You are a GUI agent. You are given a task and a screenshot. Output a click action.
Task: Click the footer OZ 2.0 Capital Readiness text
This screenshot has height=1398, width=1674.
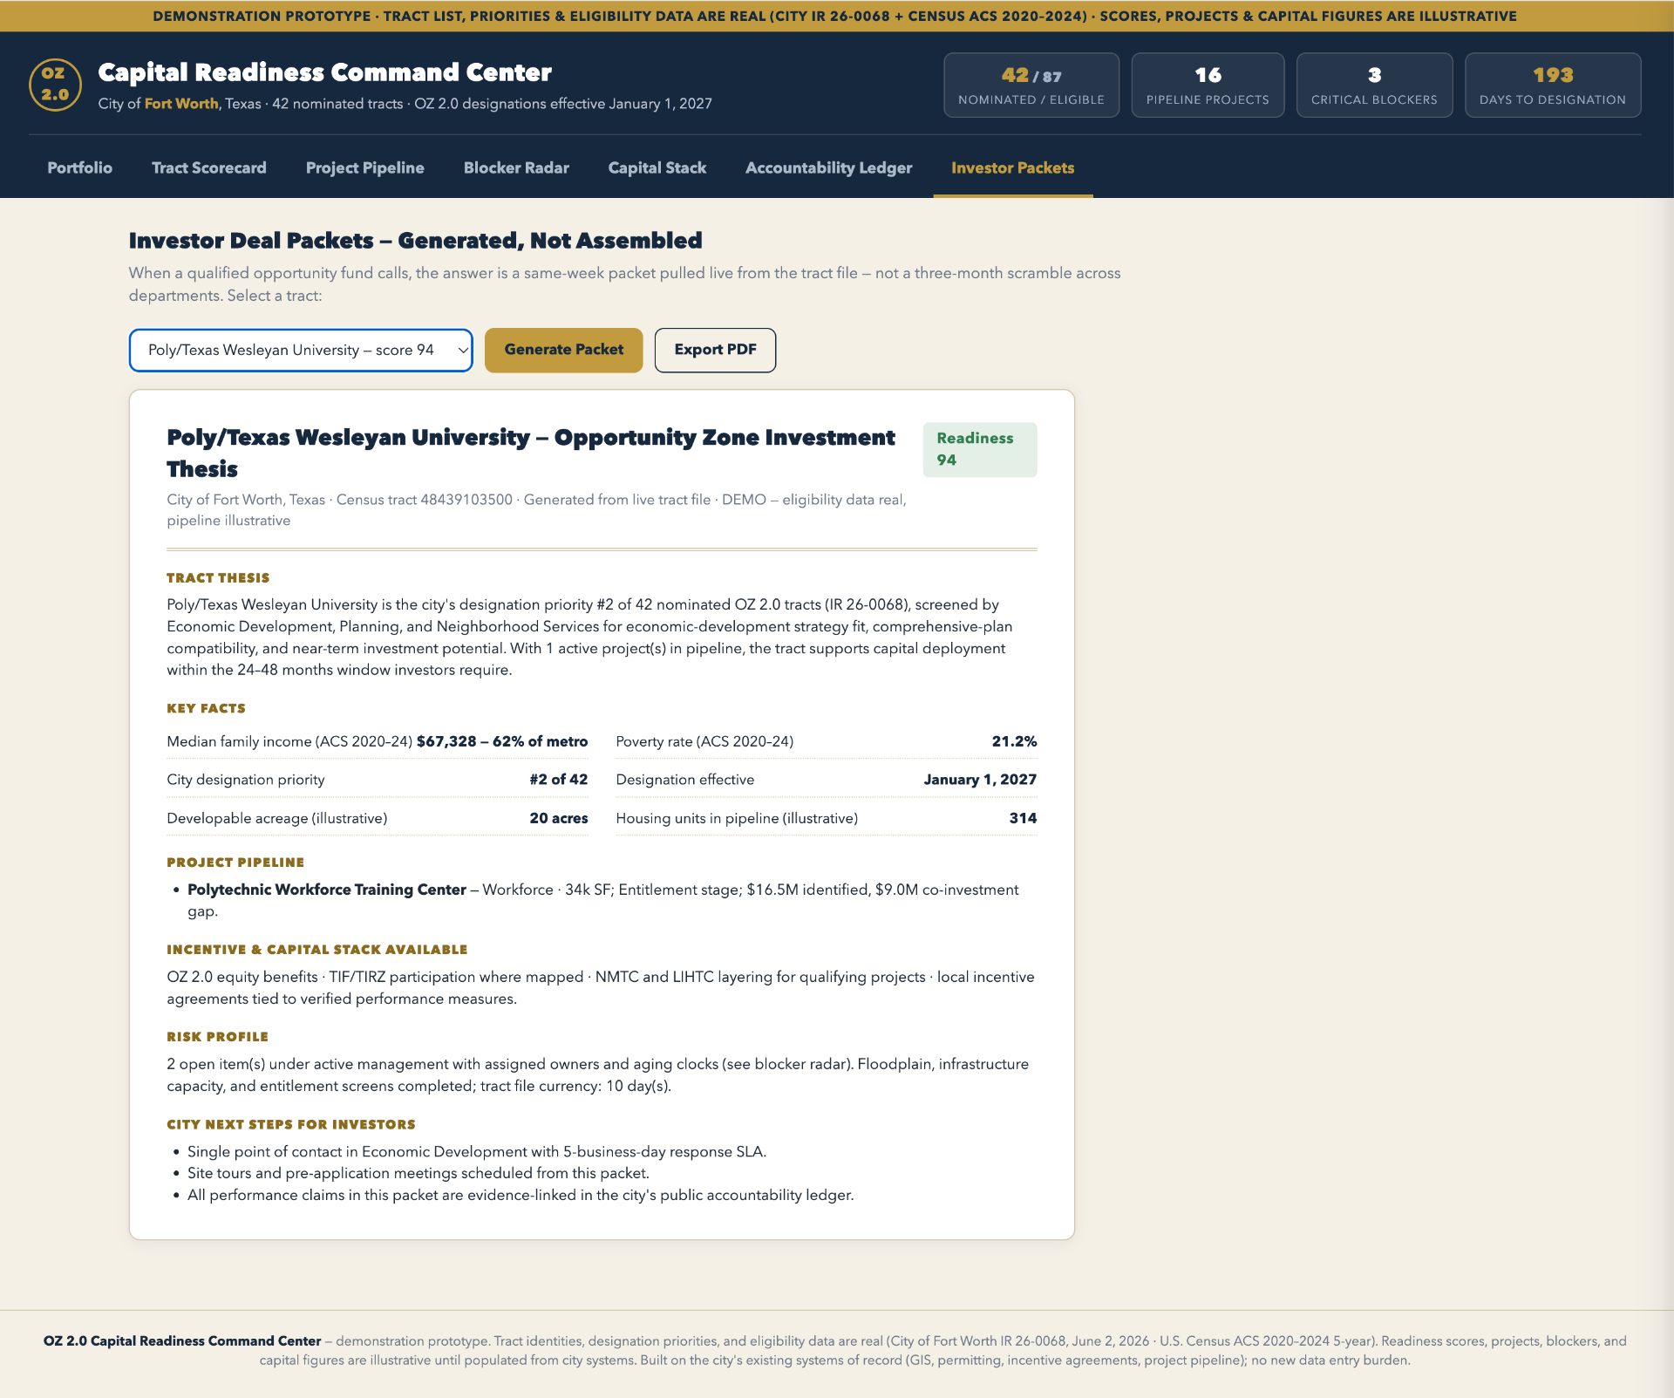tap(182, 1341)
